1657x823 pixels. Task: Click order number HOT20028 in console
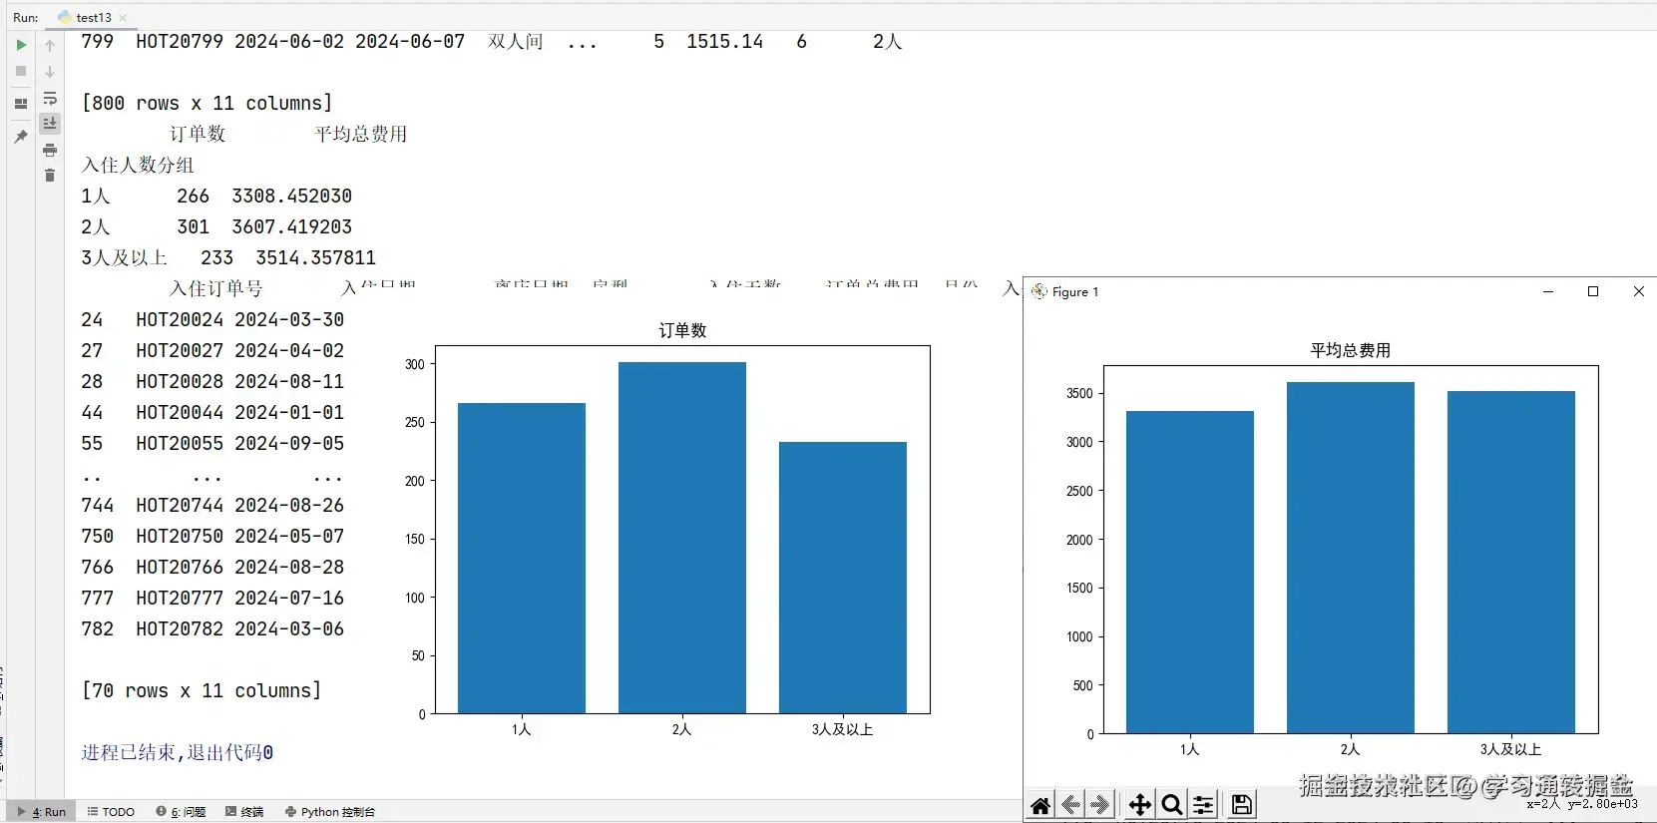(x=180, y=381)
